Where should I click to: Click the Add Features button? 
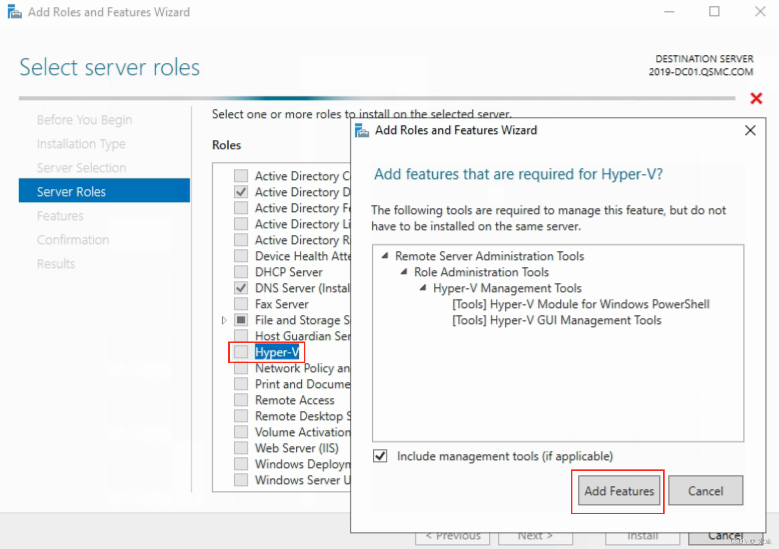618,491
